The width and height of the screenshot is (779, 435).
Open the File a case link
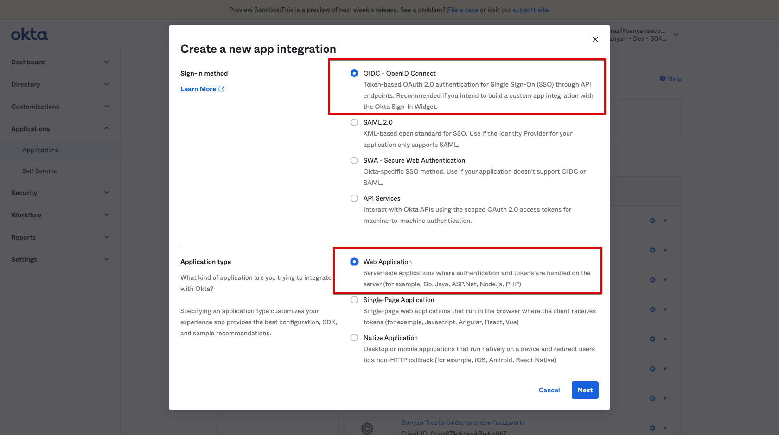[x=462, y=10]
